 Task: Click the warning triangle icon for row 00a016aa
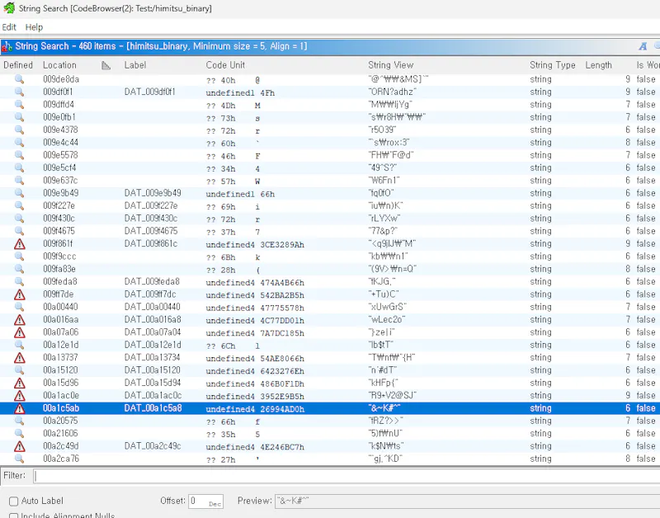tap(19, 320)
